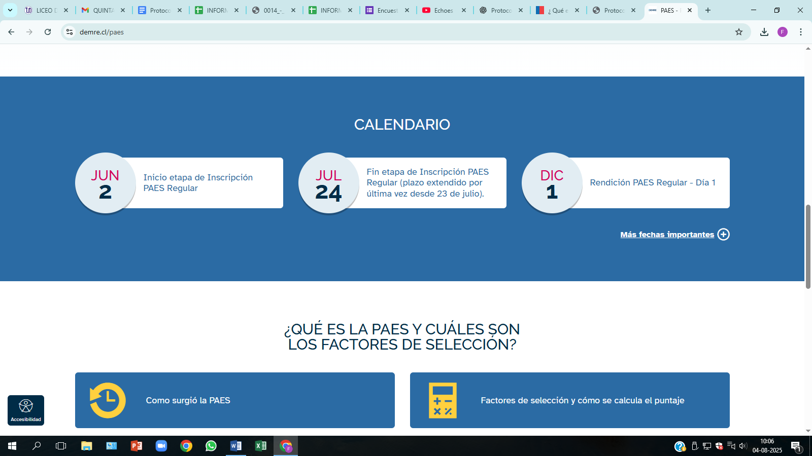
Task: Open PowerPoint from taskbar
Action: pos(137,446)
